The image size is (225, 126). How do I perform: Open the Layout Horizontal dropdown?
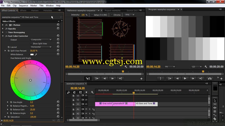point(41,47)
